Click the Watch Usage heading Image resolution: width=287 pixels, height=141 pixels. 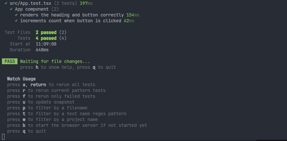click(x=21, y=79)
